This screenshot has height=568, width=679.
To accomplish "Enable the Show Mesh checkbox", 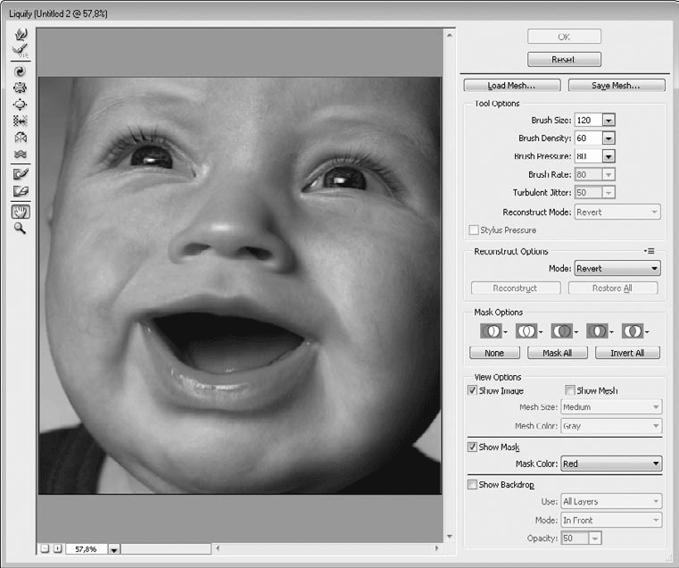I will 570,390.
